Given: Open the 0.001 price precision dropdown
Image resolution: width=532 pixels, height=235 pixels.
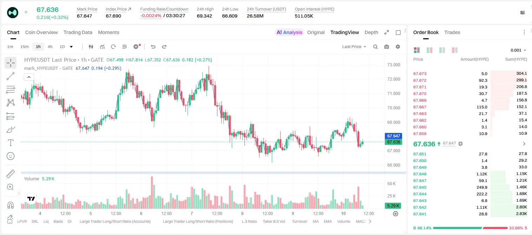Looking at the screenshot, I should 518,50.
